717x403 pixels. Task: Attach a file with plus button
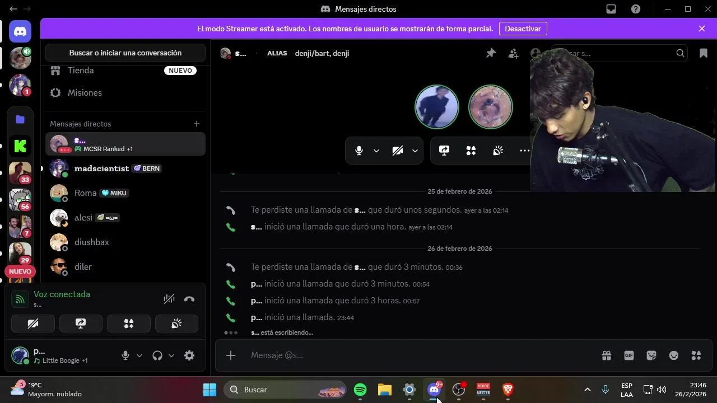click(231, 355)
